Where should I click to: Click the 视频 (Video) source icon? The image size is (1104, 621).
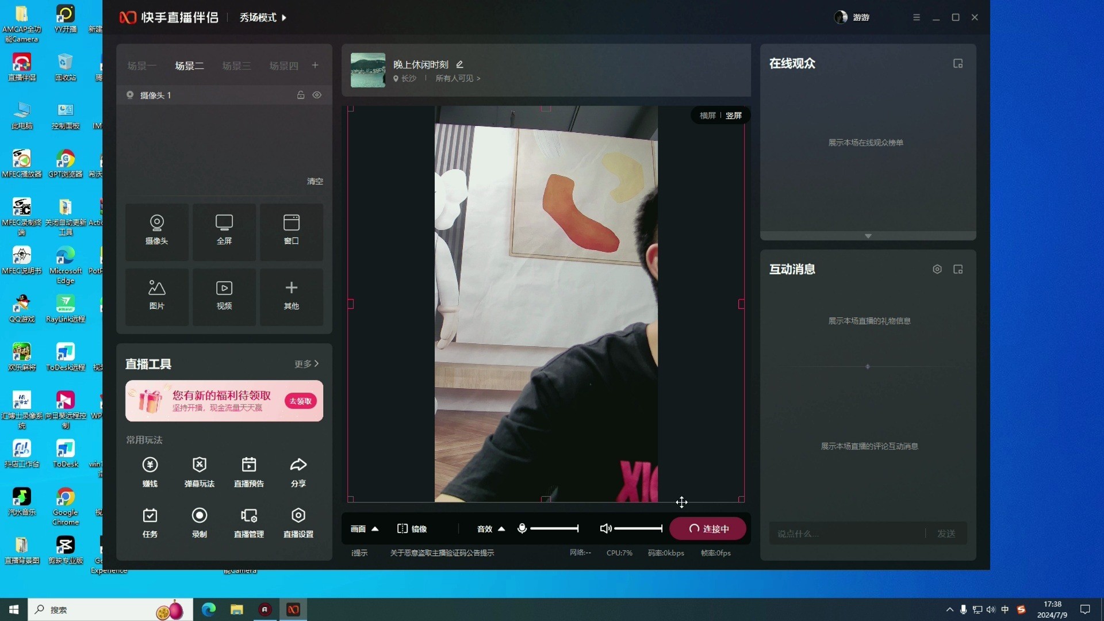pos(224,294)
